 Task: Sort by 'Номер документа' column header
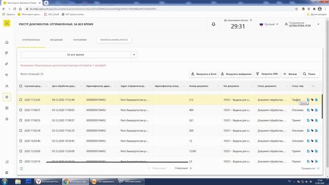tap(198, 86)
